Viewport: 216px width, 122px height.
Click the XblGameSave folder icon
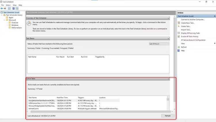tap(10, 27)
